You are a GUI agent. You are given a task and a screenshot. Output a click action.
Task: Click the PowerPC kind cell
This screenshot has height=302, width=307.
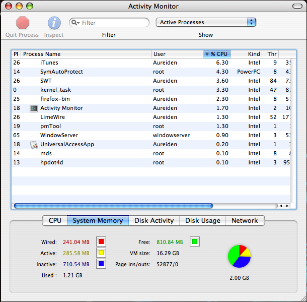(249, 72)
